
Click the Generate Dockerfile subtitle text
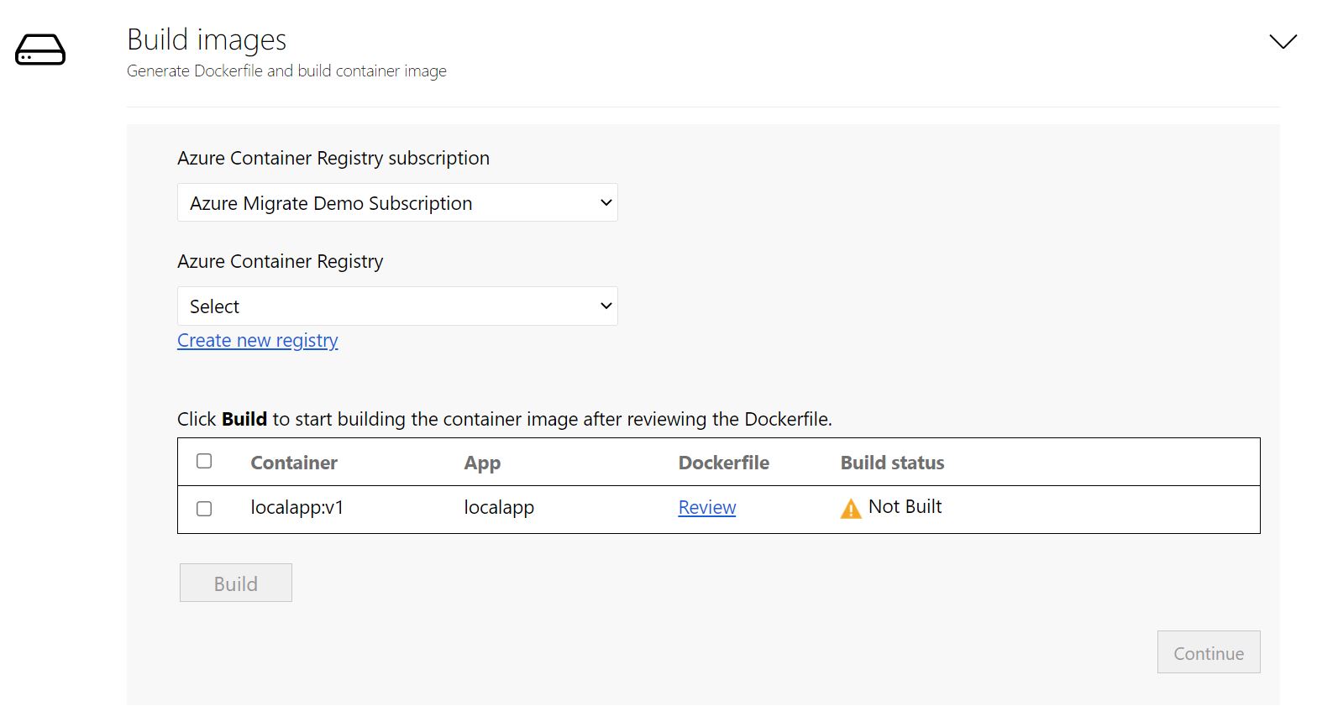[286, 71]
